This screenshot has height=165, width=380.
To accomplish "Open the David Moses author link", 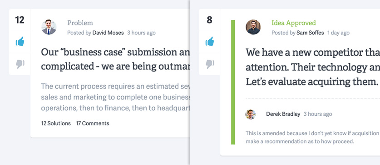I will pyautogui.click(x=108, y=33).
